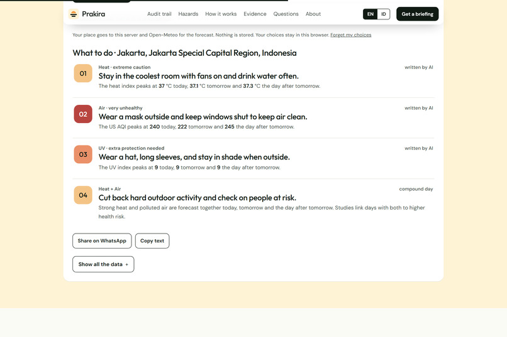The height and width of the screenshot is (337, 507).
Task: Click heading 'What to do · Jakarta'
Action: pyautogui.click(x=184, y=53)
